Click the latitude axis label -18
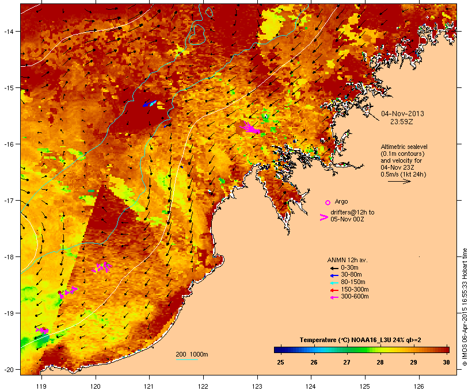This screenshot has width=472, height=391. click(x=8, y=256)
